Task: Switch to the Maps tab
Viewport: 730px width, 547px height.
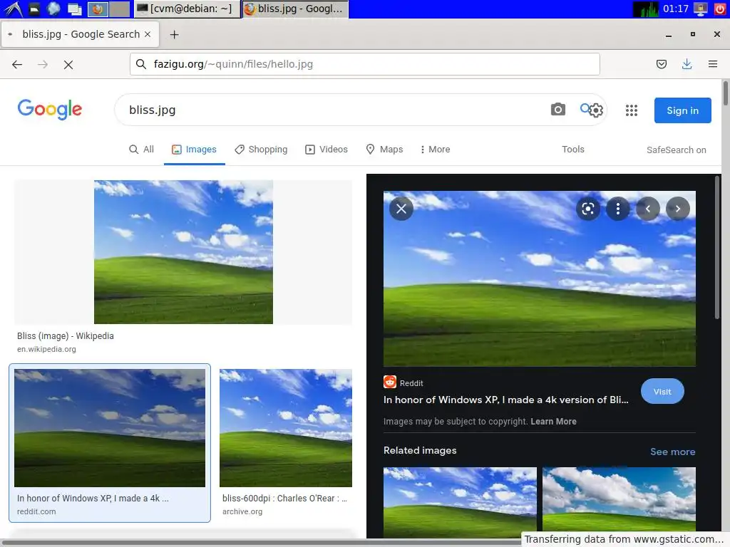Action: 384,150
